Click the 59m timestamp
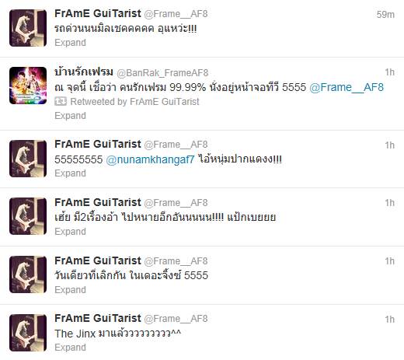This screenshot has height=360, width=404. pyautogui.click(x=385, y=15)
